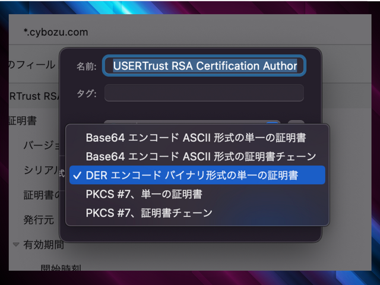Select the 証明書 row in details

coord(23,121)
